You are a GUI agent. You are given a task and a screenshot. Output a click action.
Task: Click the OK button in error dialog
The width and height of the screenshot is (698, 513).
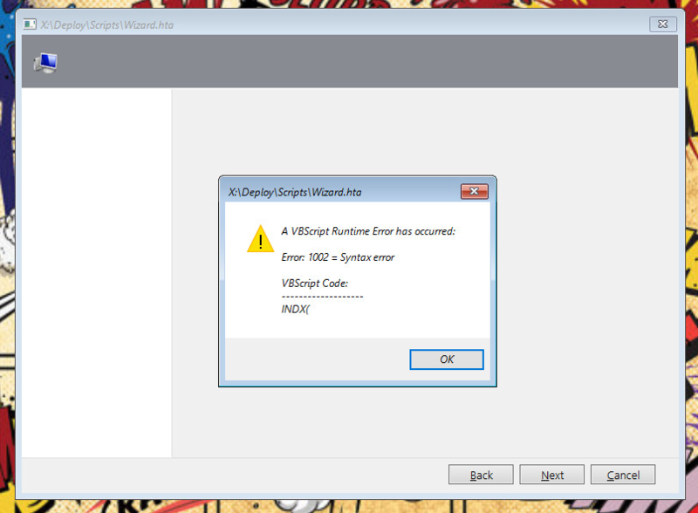pyautogui.click(x=447, y=359)
